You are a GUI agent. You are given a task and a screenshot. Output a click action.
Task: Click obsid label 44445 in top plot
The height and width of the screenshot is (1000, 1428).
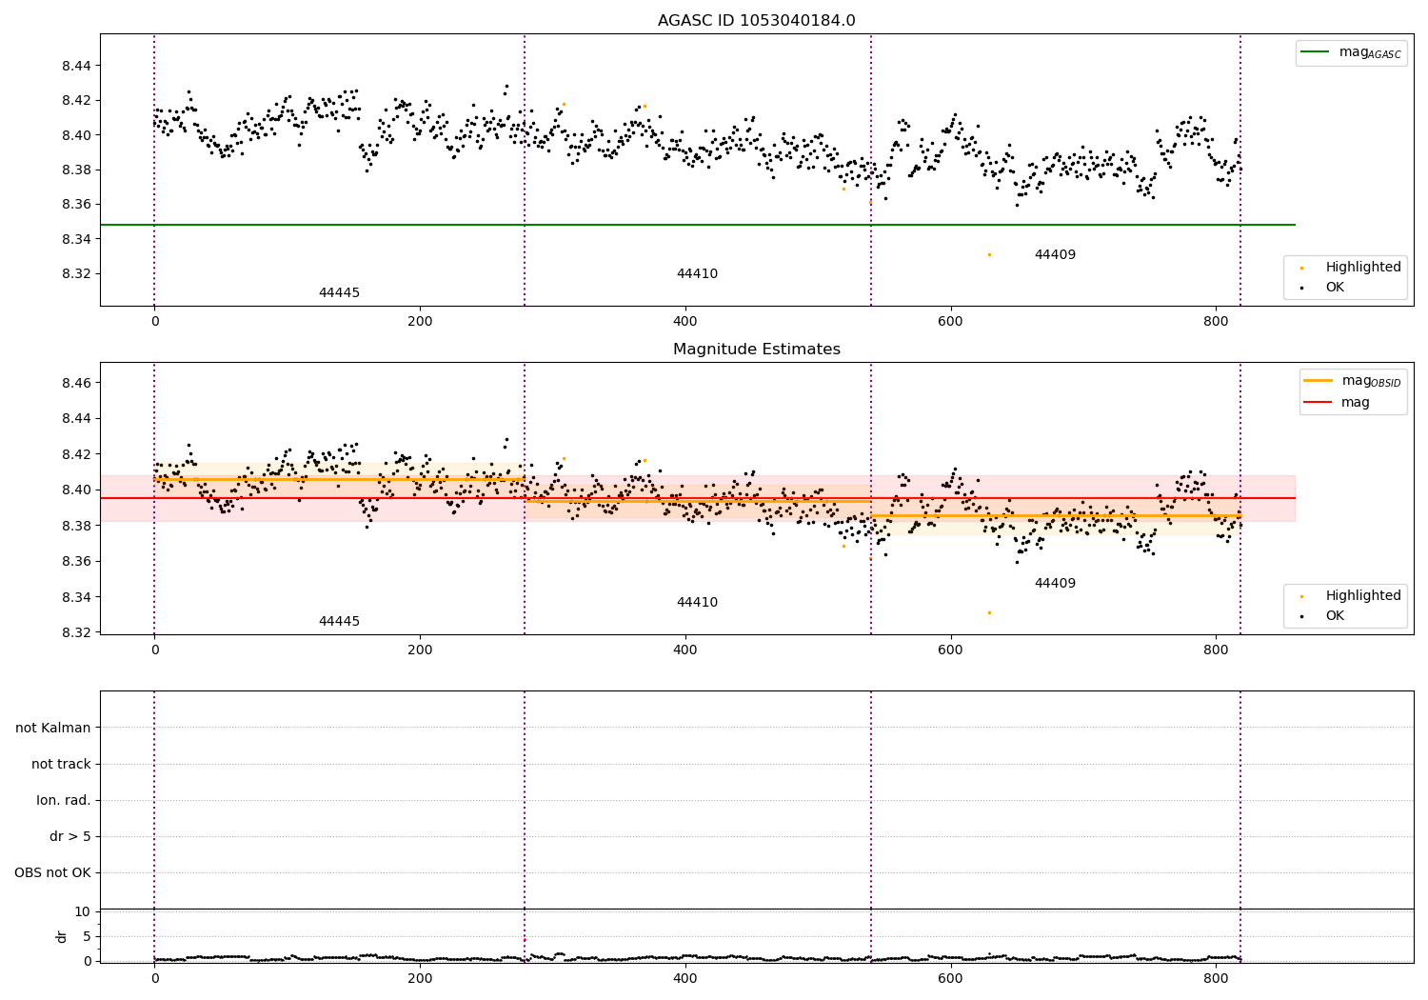pos(339,293)
